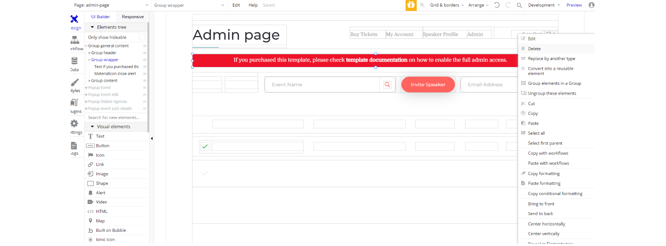Open the Logs tab icon
Screen dimensions: 666x246
coord(74,146)
